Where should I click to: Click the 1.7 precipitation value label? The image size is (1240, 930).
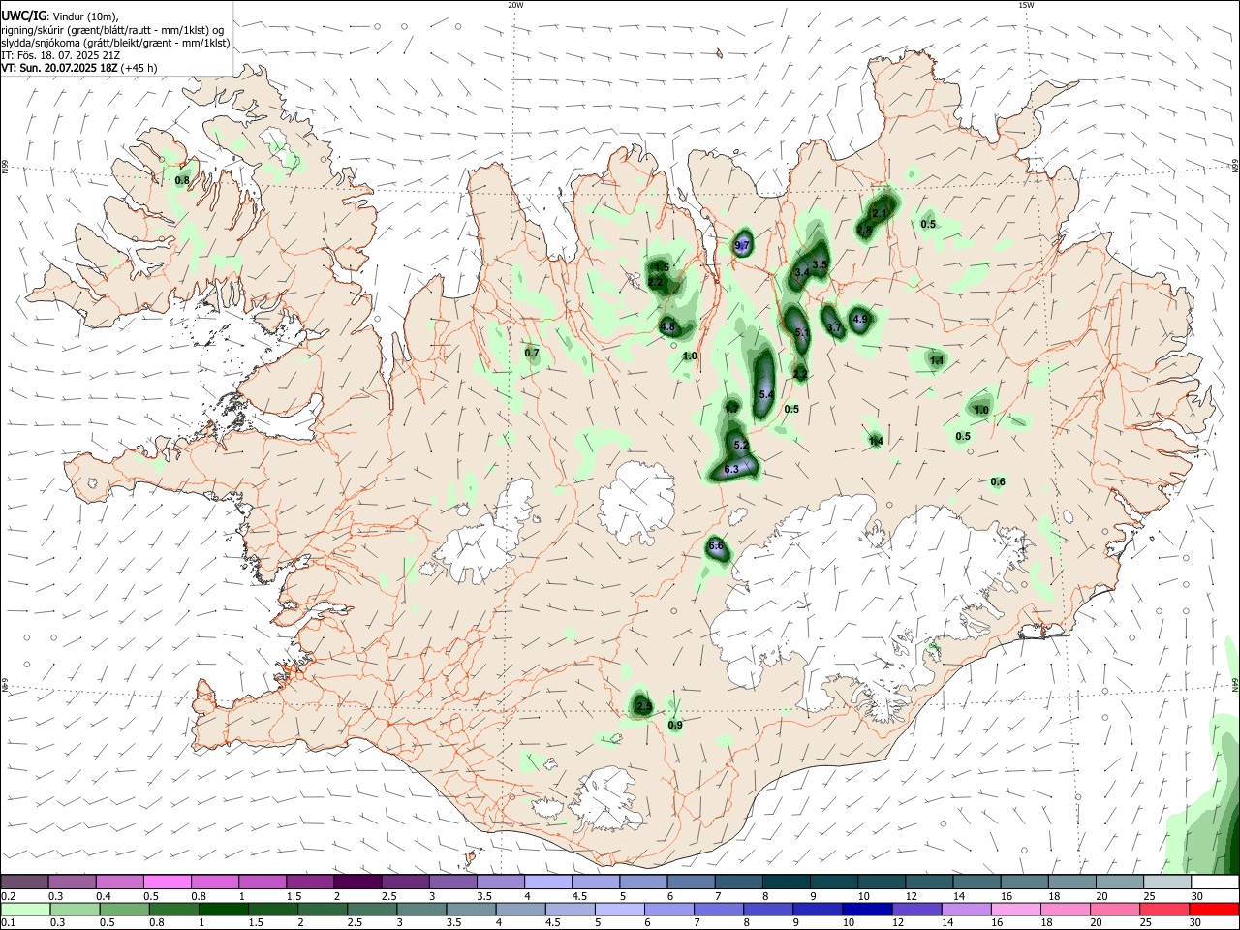point(731,410)
